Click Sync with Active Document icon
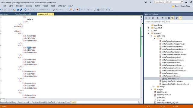This screenshot has height=108, width=193. click(163, 18)
